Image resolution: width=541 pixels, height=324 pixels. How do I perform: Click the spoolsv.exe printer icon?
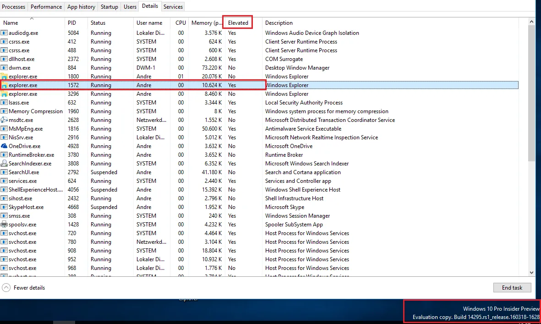click(4, 224)
